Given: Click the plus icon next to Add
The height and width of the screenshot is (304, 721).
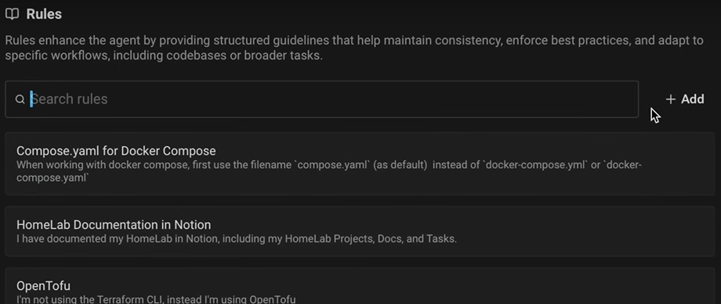Looking at the screenshot, I should tap(671, 99).
